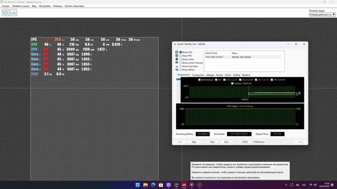Show hidden tray icons chevron

point(286,185)
